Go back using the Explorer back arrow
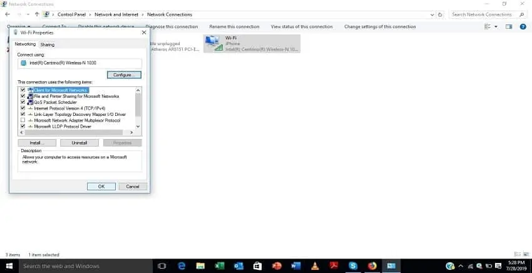This screenshot has height=273, width=532. coord(8,14)
